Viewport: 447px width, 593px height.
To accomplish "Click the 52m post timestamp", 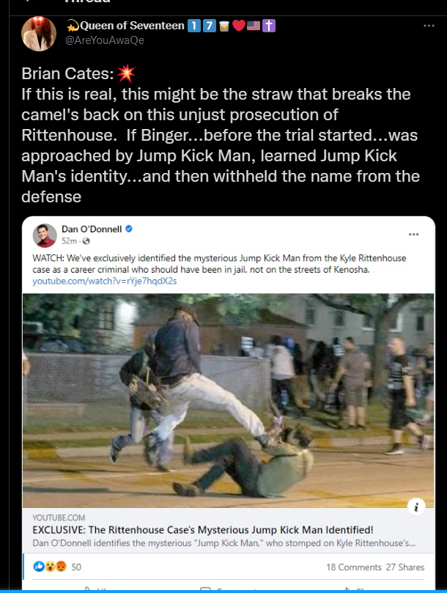I will tap(69, 241).
